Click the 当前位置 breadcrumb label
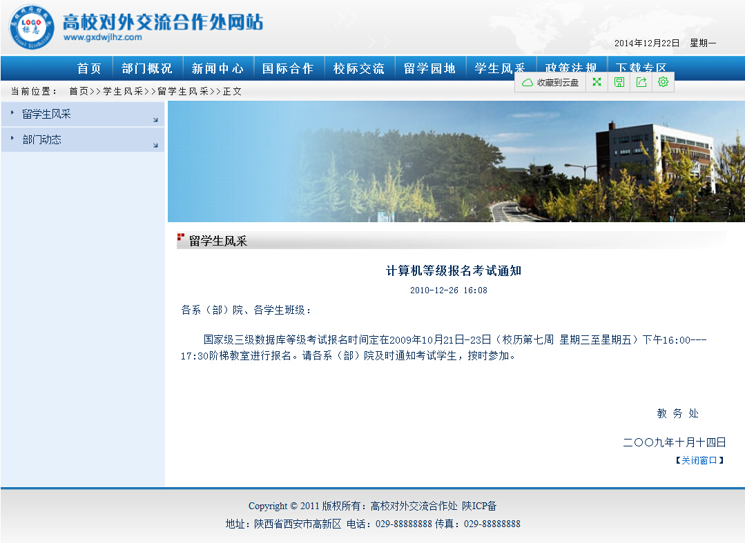 click(x=34, y=91)
